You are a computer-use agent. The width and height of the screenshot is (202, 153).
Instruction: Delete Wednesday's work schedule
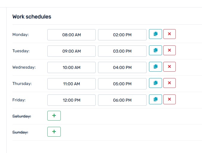(x=170, y=67)
